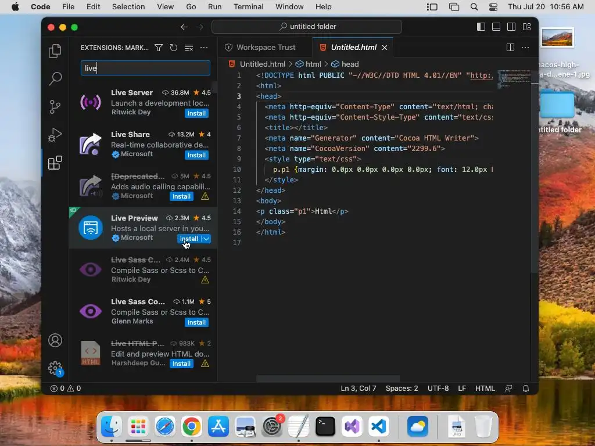
Task: Open html breadcrumb dropdown
Action: [309, 64]
